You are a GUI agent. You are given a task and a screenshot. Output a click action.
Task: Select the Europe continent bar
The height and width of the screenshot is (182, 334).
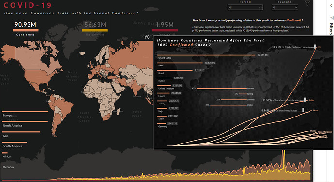[25, 111]
